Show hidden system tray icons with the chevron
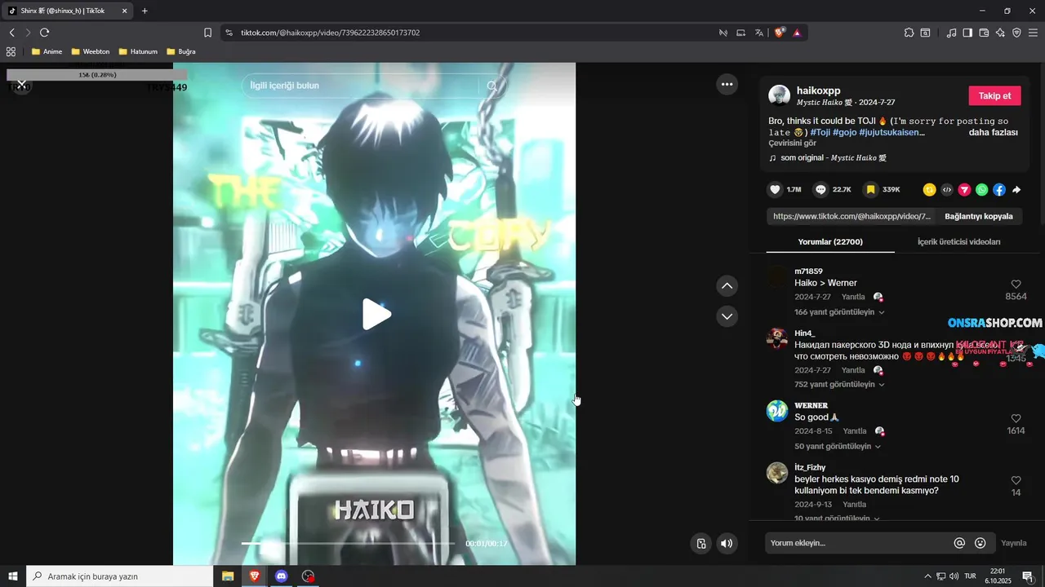Image resolution: width=1045 pixels, height=587 pixels. pyautogui.click(x=927, y=576)
